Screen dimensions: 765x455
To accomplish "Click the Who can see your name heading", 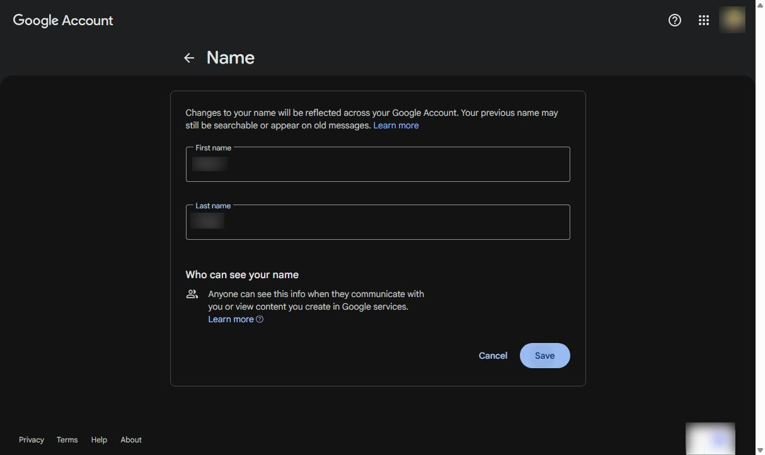I will pos(242,275).
